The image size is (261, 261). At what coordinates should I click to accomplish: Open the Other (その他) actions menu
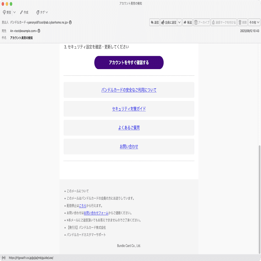point(254,22)
